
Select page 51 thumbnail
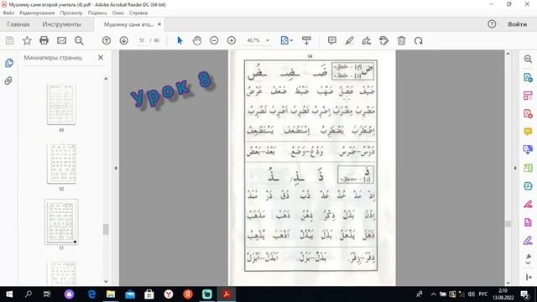point(61,221)
